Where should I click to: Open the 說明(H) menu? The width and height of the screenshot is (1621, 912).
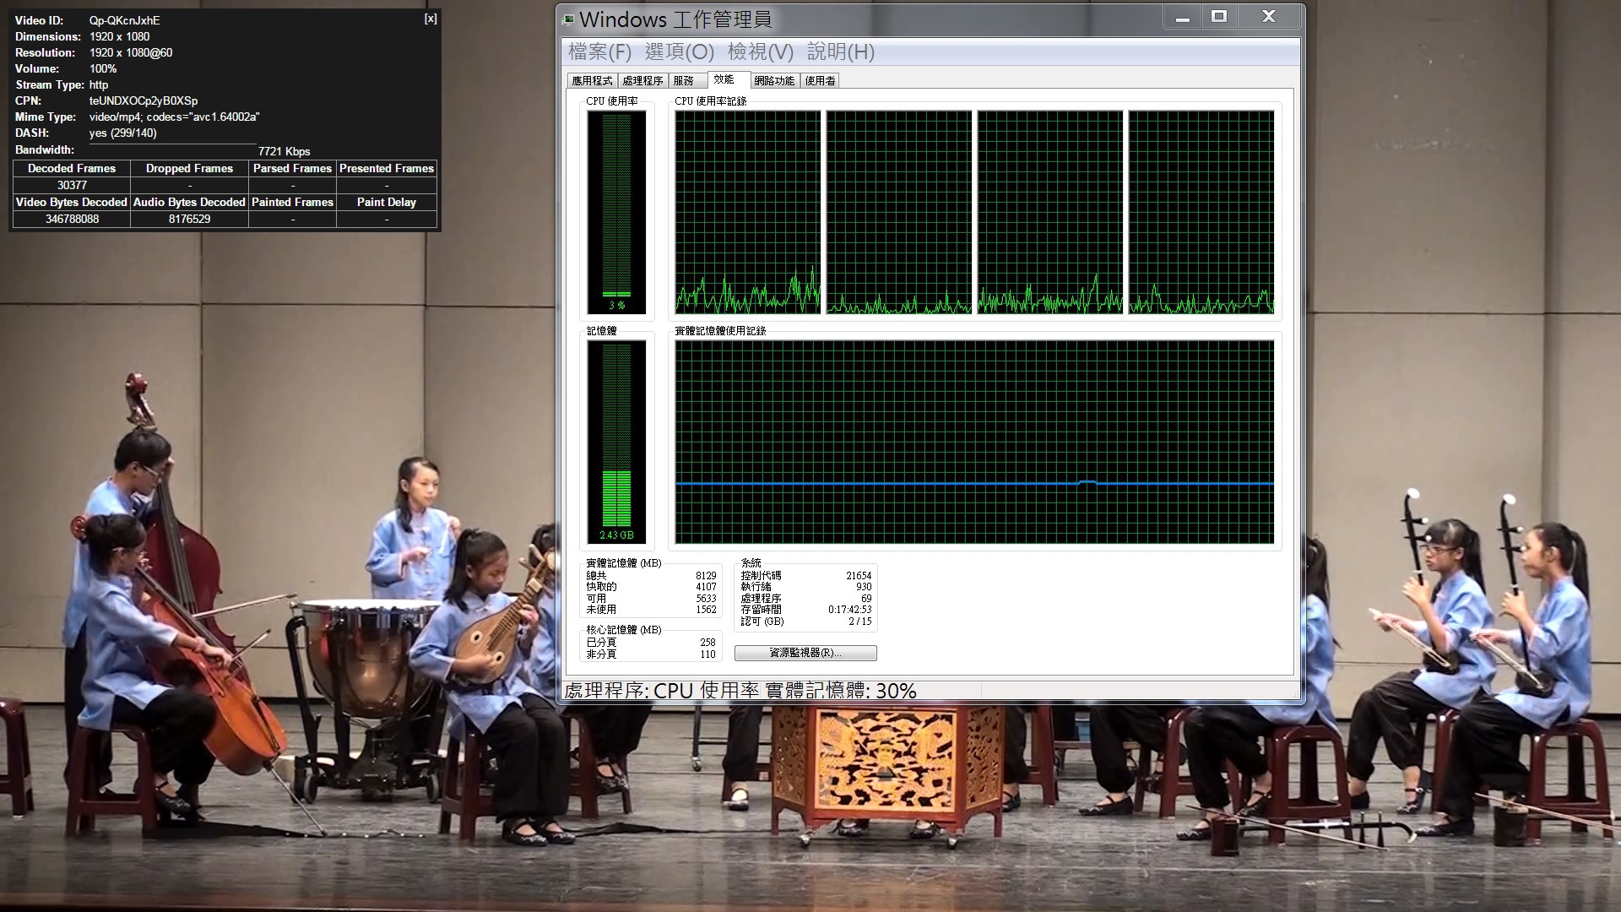[x=840, y=52]
